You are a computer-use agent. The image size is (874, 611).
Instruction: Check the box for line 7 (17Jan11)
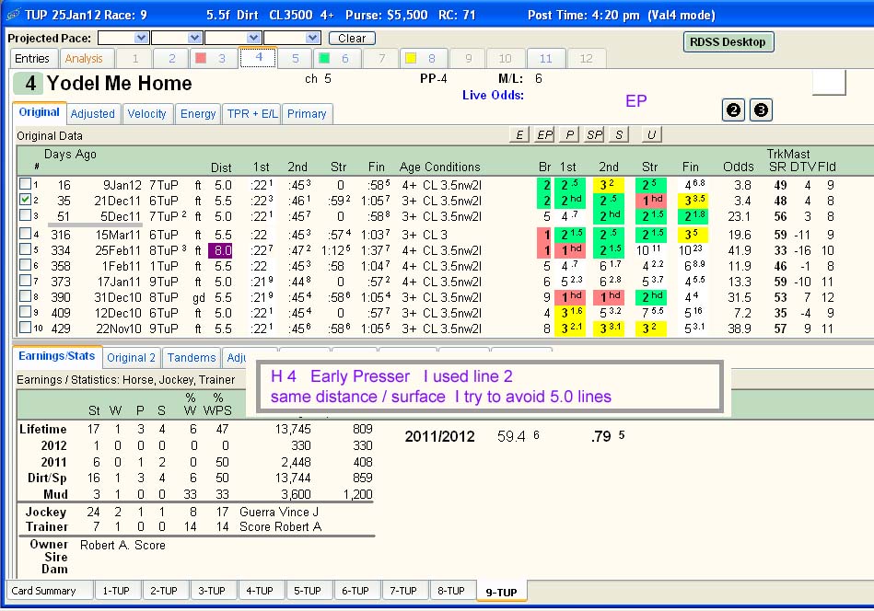[x=25, y=281]
